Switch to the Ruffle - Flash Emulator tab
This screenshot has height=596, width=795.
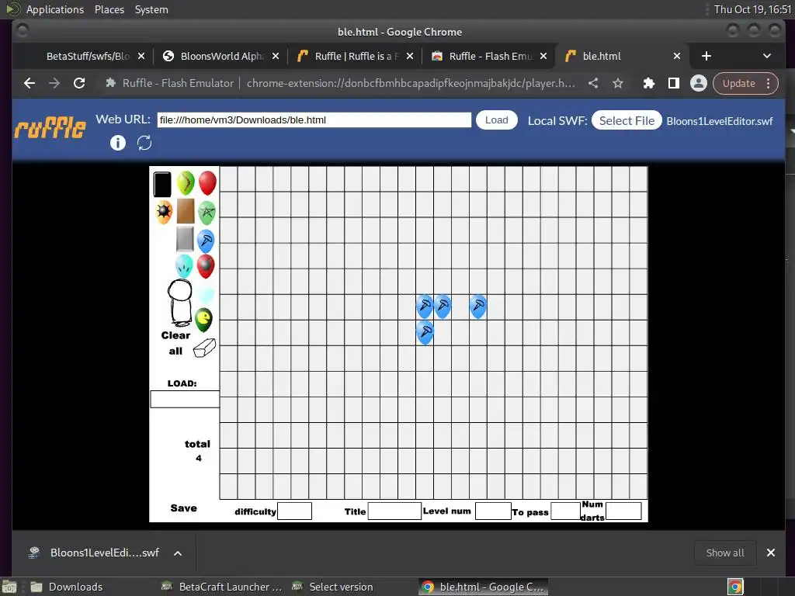[x=491, y=56]
